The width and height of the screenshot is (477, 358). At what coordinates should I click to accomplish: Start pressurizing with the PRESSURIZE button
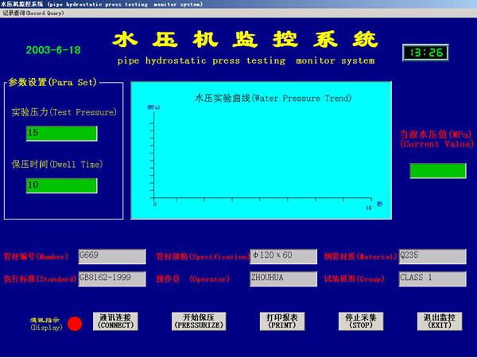click(x=199, y=321)
